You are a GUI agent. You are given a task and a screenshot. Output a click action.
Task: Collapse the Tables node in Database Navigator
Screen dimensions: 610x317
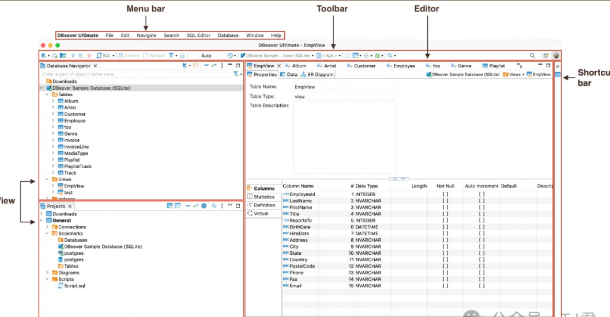tap(47, 94)
